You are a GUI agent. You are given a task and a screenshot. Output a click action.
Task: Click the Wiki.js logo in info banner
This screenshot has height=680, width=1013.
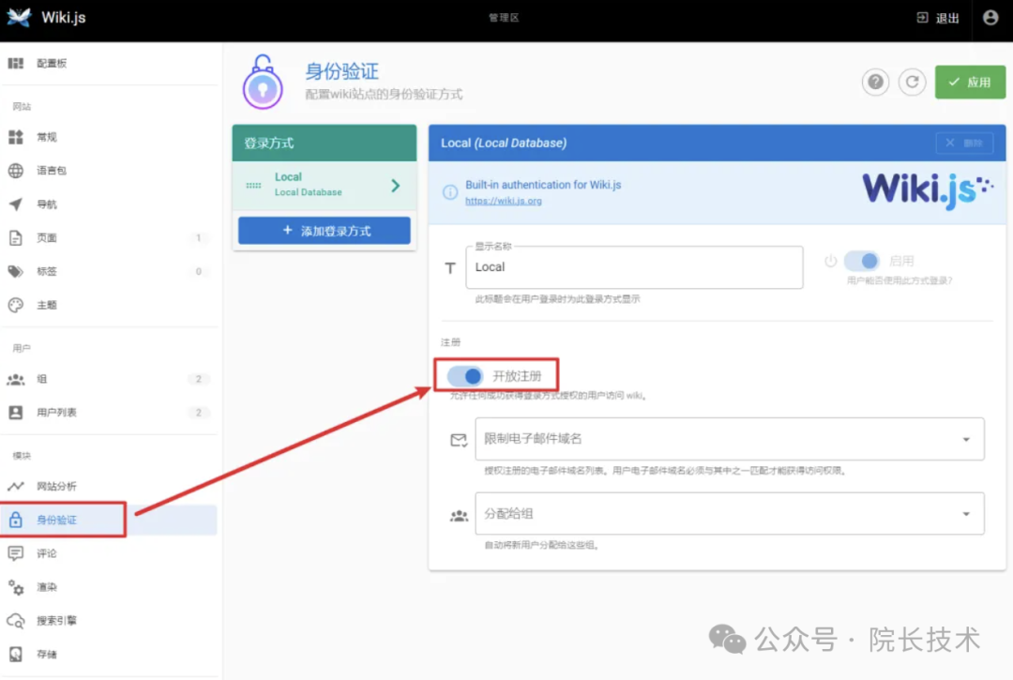(x=927, y=189)
